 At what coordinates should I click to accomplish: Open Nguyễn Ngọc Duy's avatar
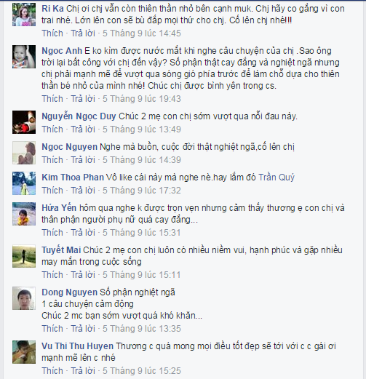click(x=24, y=122)
